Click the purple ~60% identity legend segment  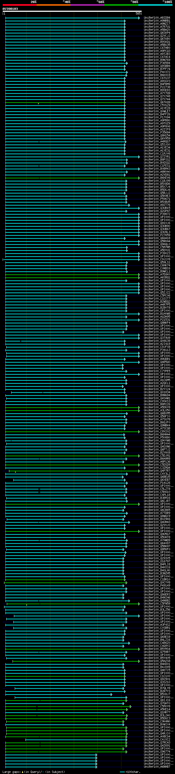click(87, 5)
